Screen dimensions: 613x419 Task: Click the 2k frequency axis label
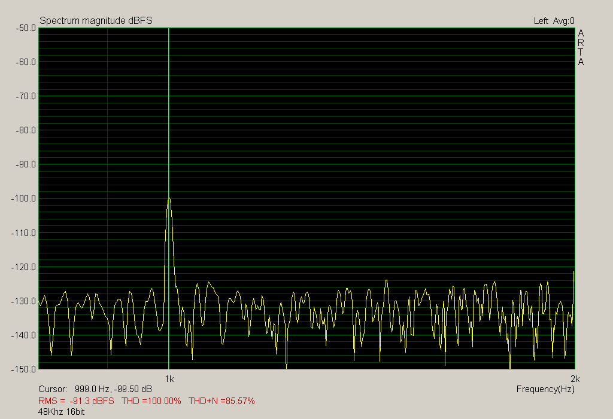point(575,379)
